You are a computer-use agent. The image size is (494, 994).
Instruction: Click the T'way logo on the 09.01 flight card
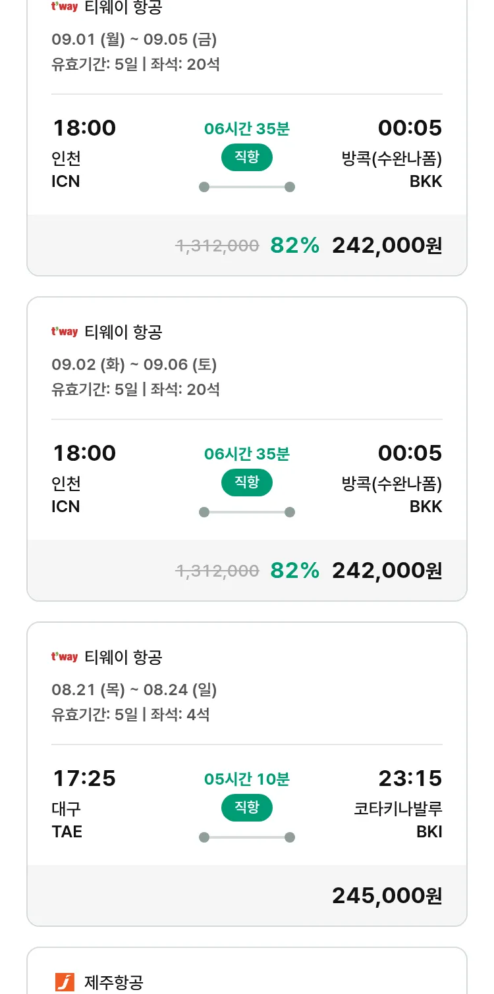pos(65,7)
